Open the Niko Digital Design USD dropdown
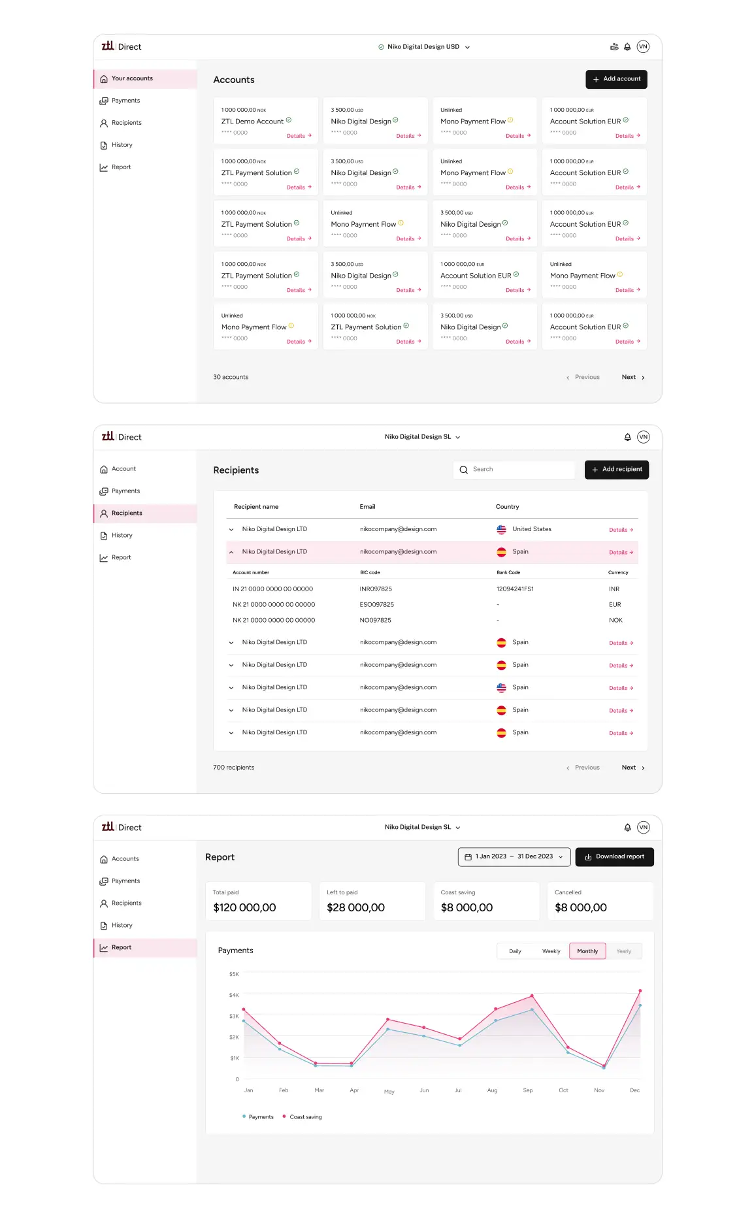 click(423, 47)
